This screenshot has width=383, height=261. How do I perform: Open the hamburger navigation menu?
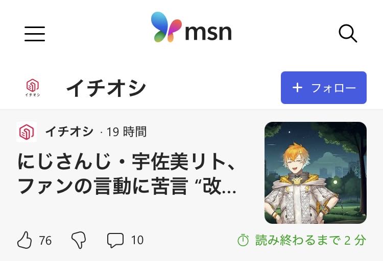pos(35,34)
